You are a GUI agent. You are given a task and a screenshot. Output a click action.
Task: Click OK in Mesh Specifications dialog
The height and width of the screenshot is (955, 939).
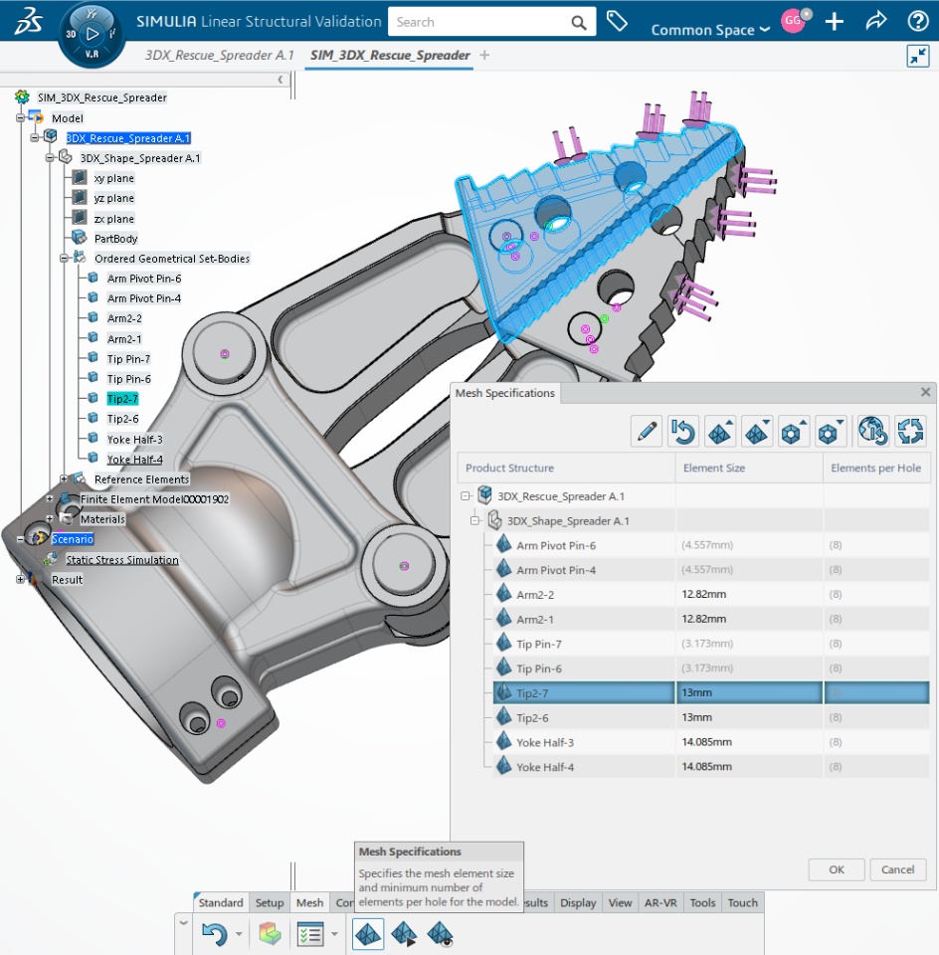coord(837,869)
